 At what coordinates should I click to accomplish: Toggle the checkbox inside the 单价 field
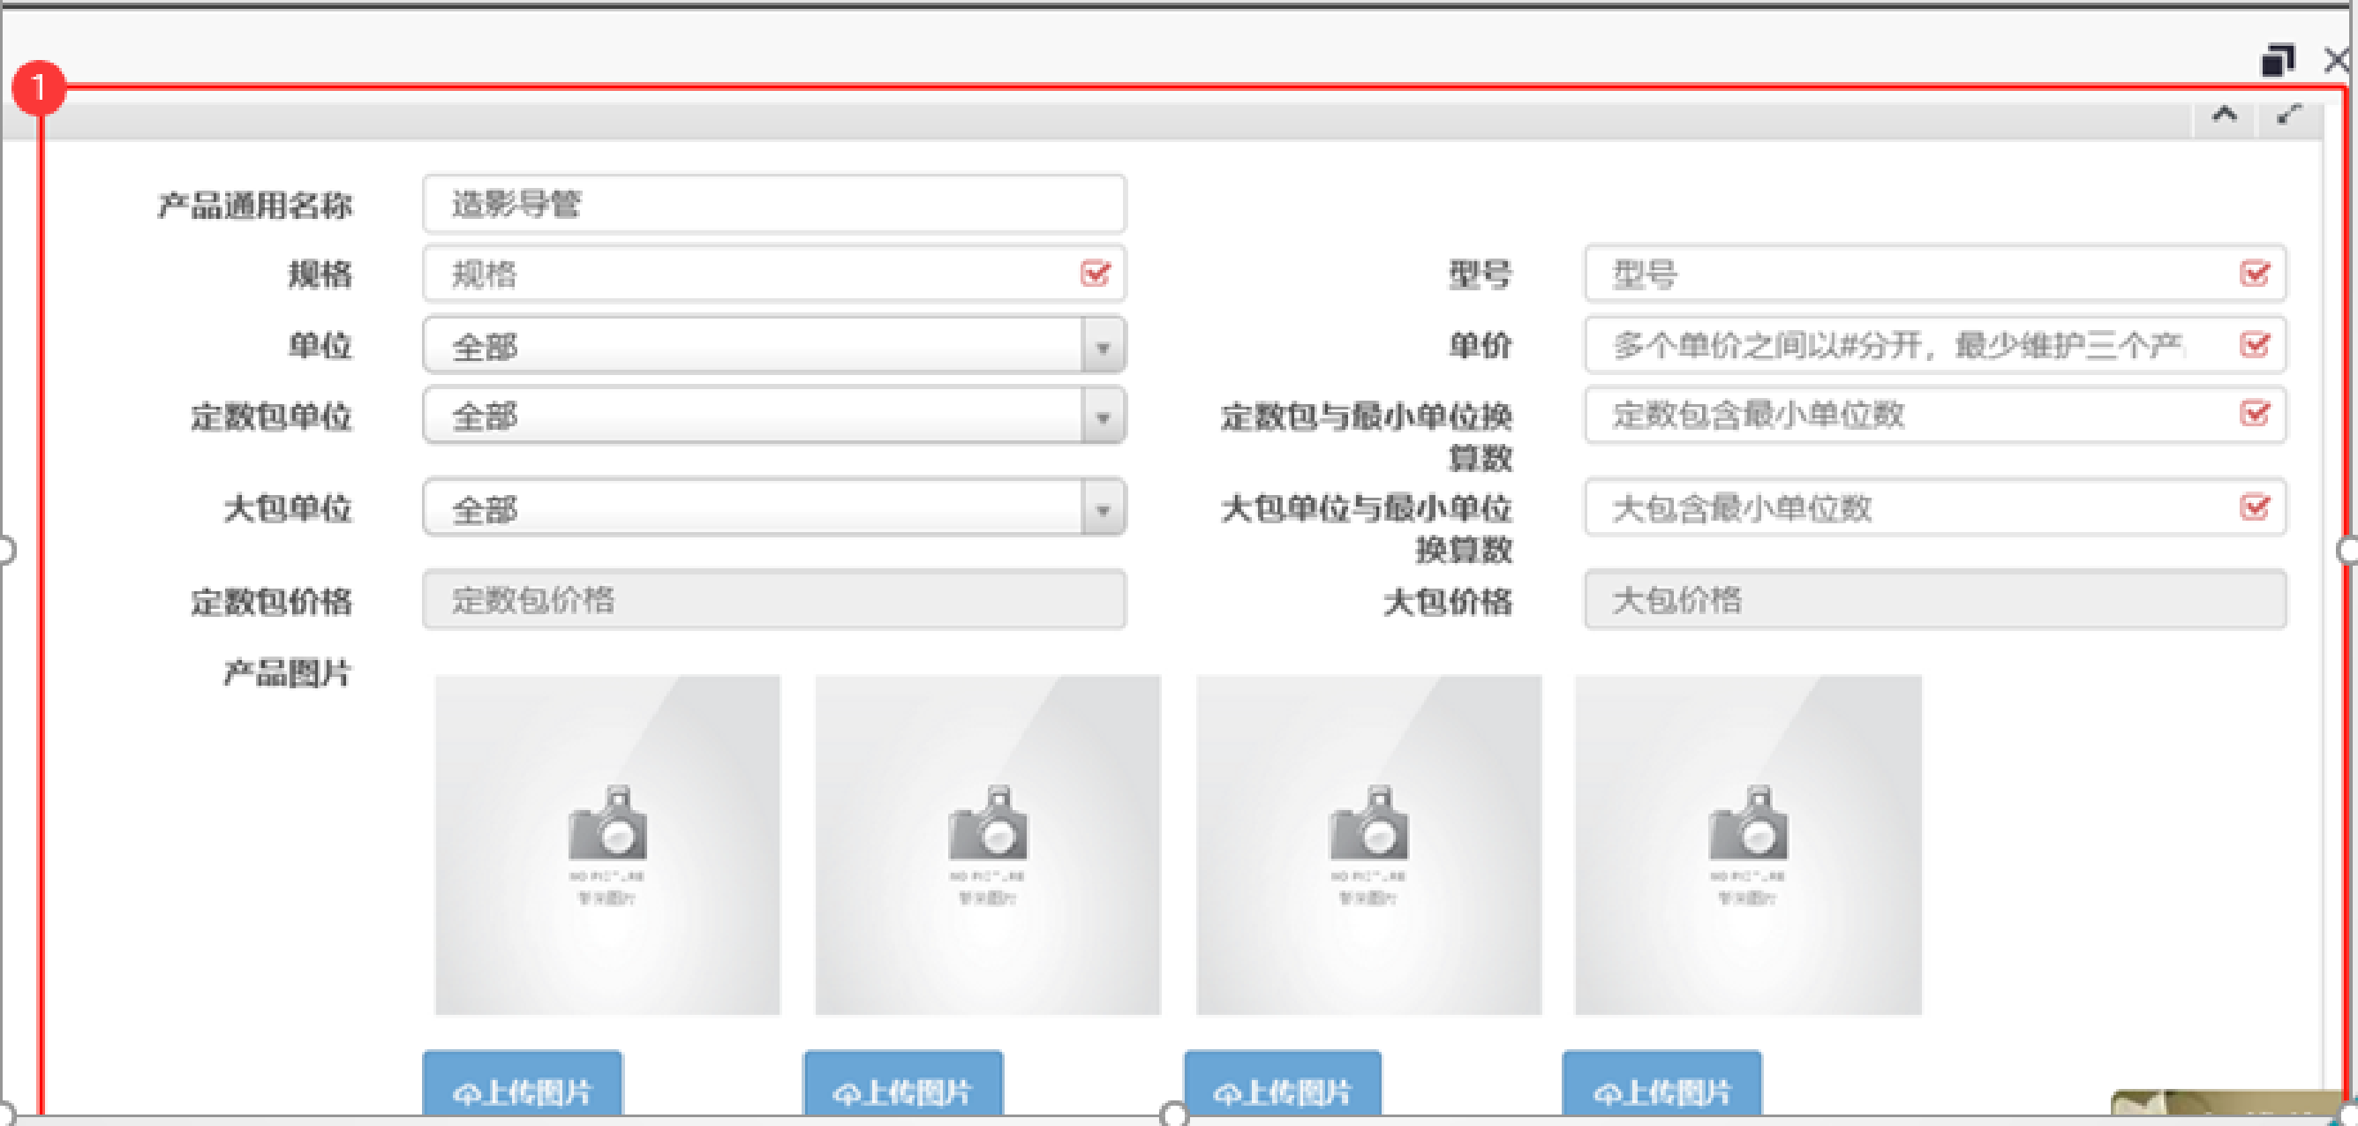2255,345
